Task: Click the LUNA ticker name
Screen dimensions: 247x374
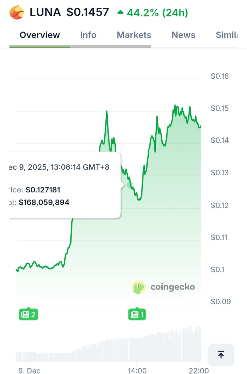Action: (x=45, y=13)
